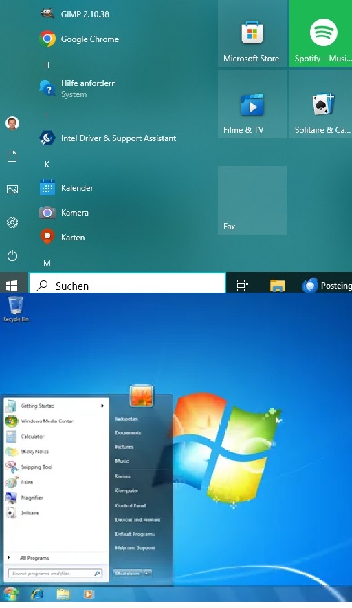This screenshot has width=352, height=608.
Task: Launch Google Chrome from the app list
Action: point(79,39)
